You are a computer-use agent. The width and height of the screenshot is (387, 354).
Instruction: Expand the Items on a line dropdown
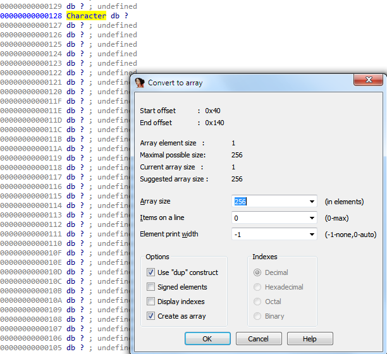[312, 218]
